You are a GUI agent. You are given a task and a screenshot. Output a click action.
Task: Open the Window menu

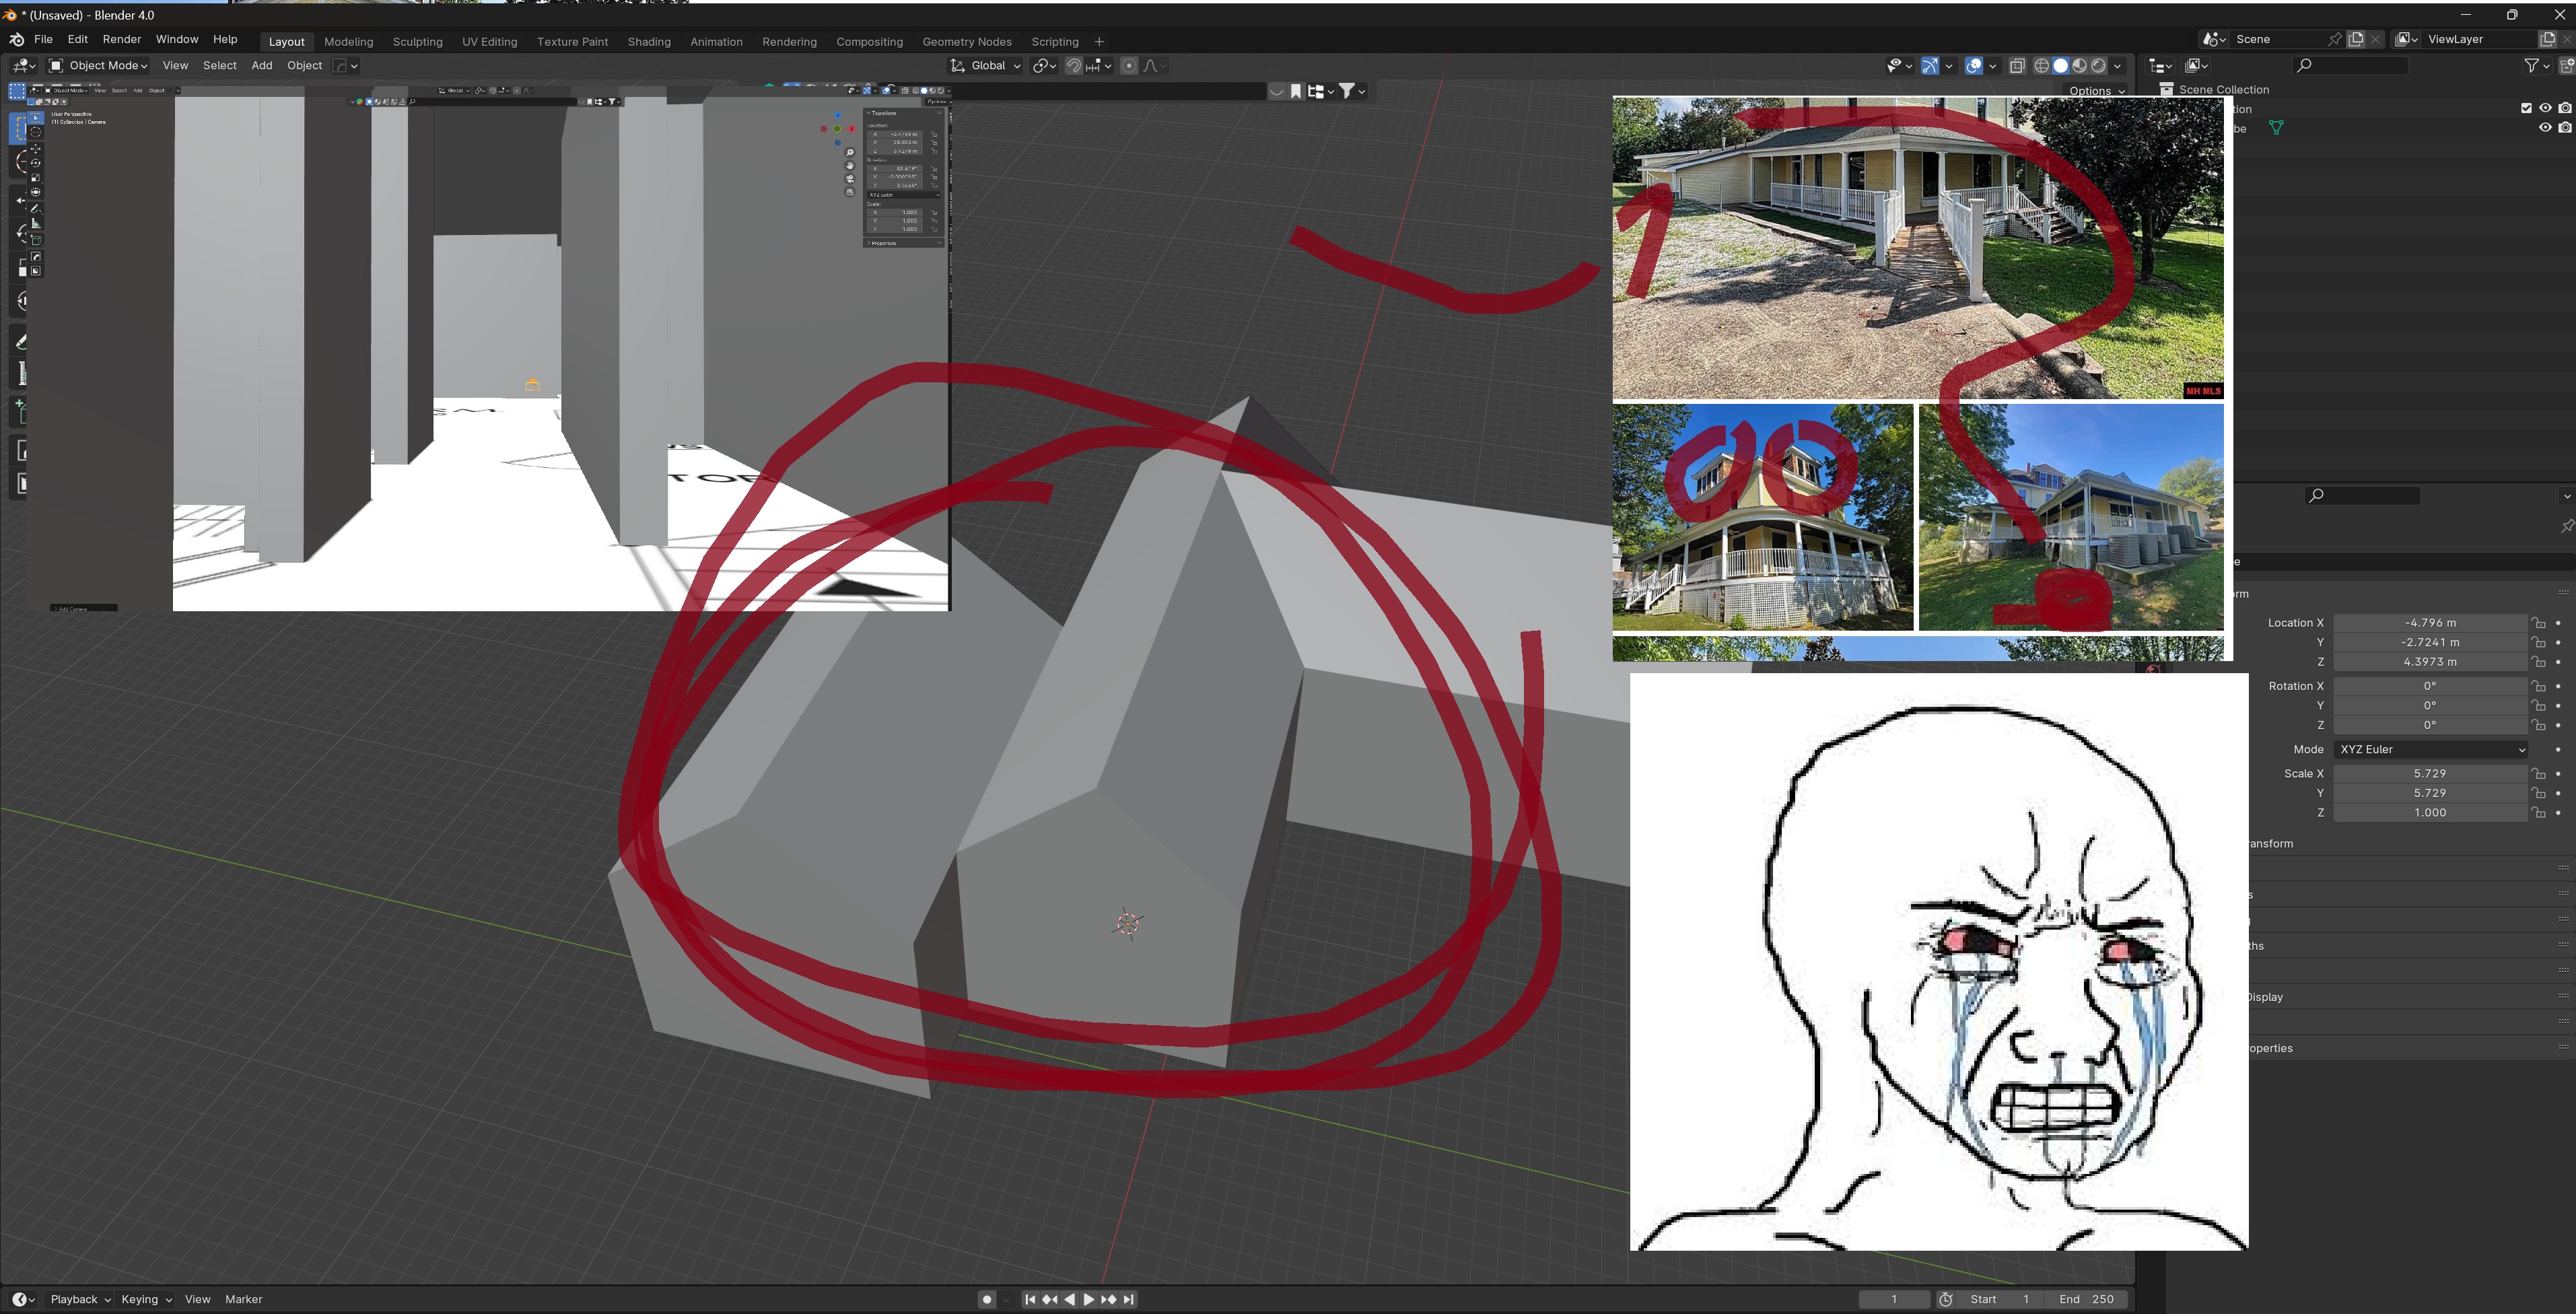tap(177, 40)
